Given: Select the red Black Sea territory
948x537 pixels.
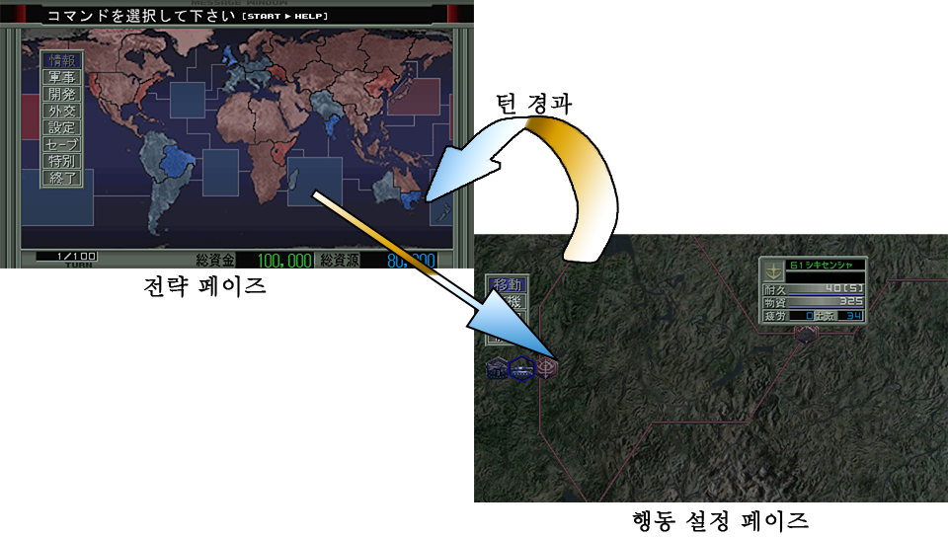Looking at the screenshot, I should [x=276, y=72].
